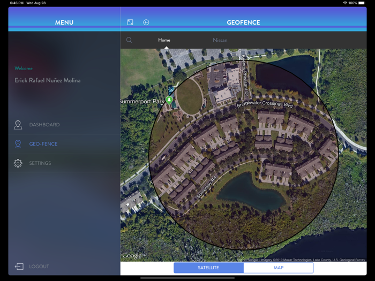Image resolution: width=375 pixels, height=281 pixels.
Task: Switch map view to SATELLITE
Action: tap(208, 268)
